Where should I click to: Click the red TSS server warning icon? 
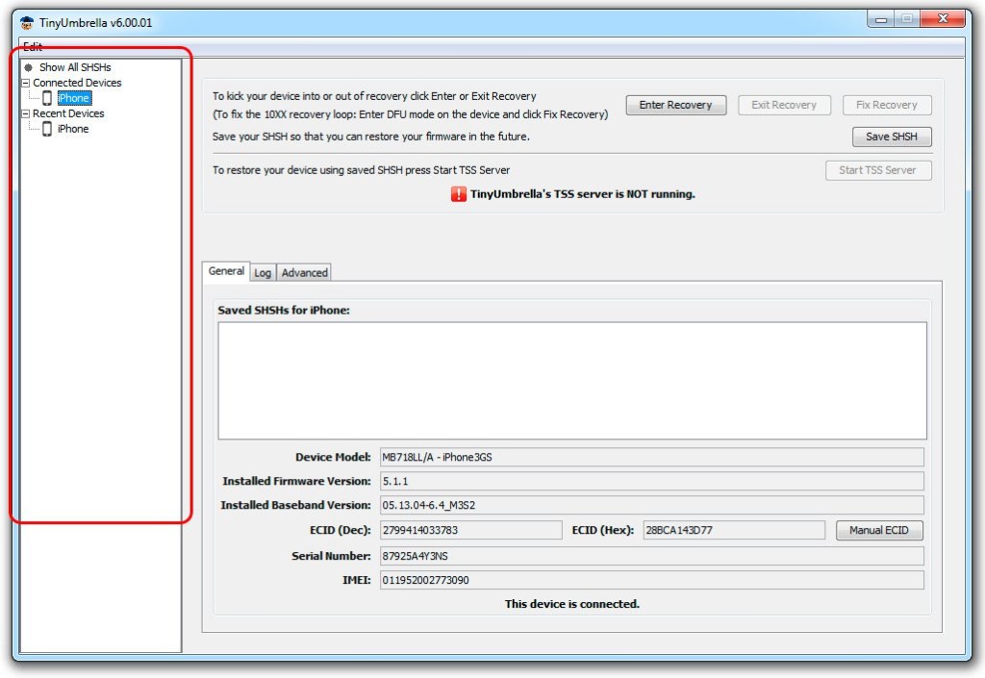click(x=459, y=194)
